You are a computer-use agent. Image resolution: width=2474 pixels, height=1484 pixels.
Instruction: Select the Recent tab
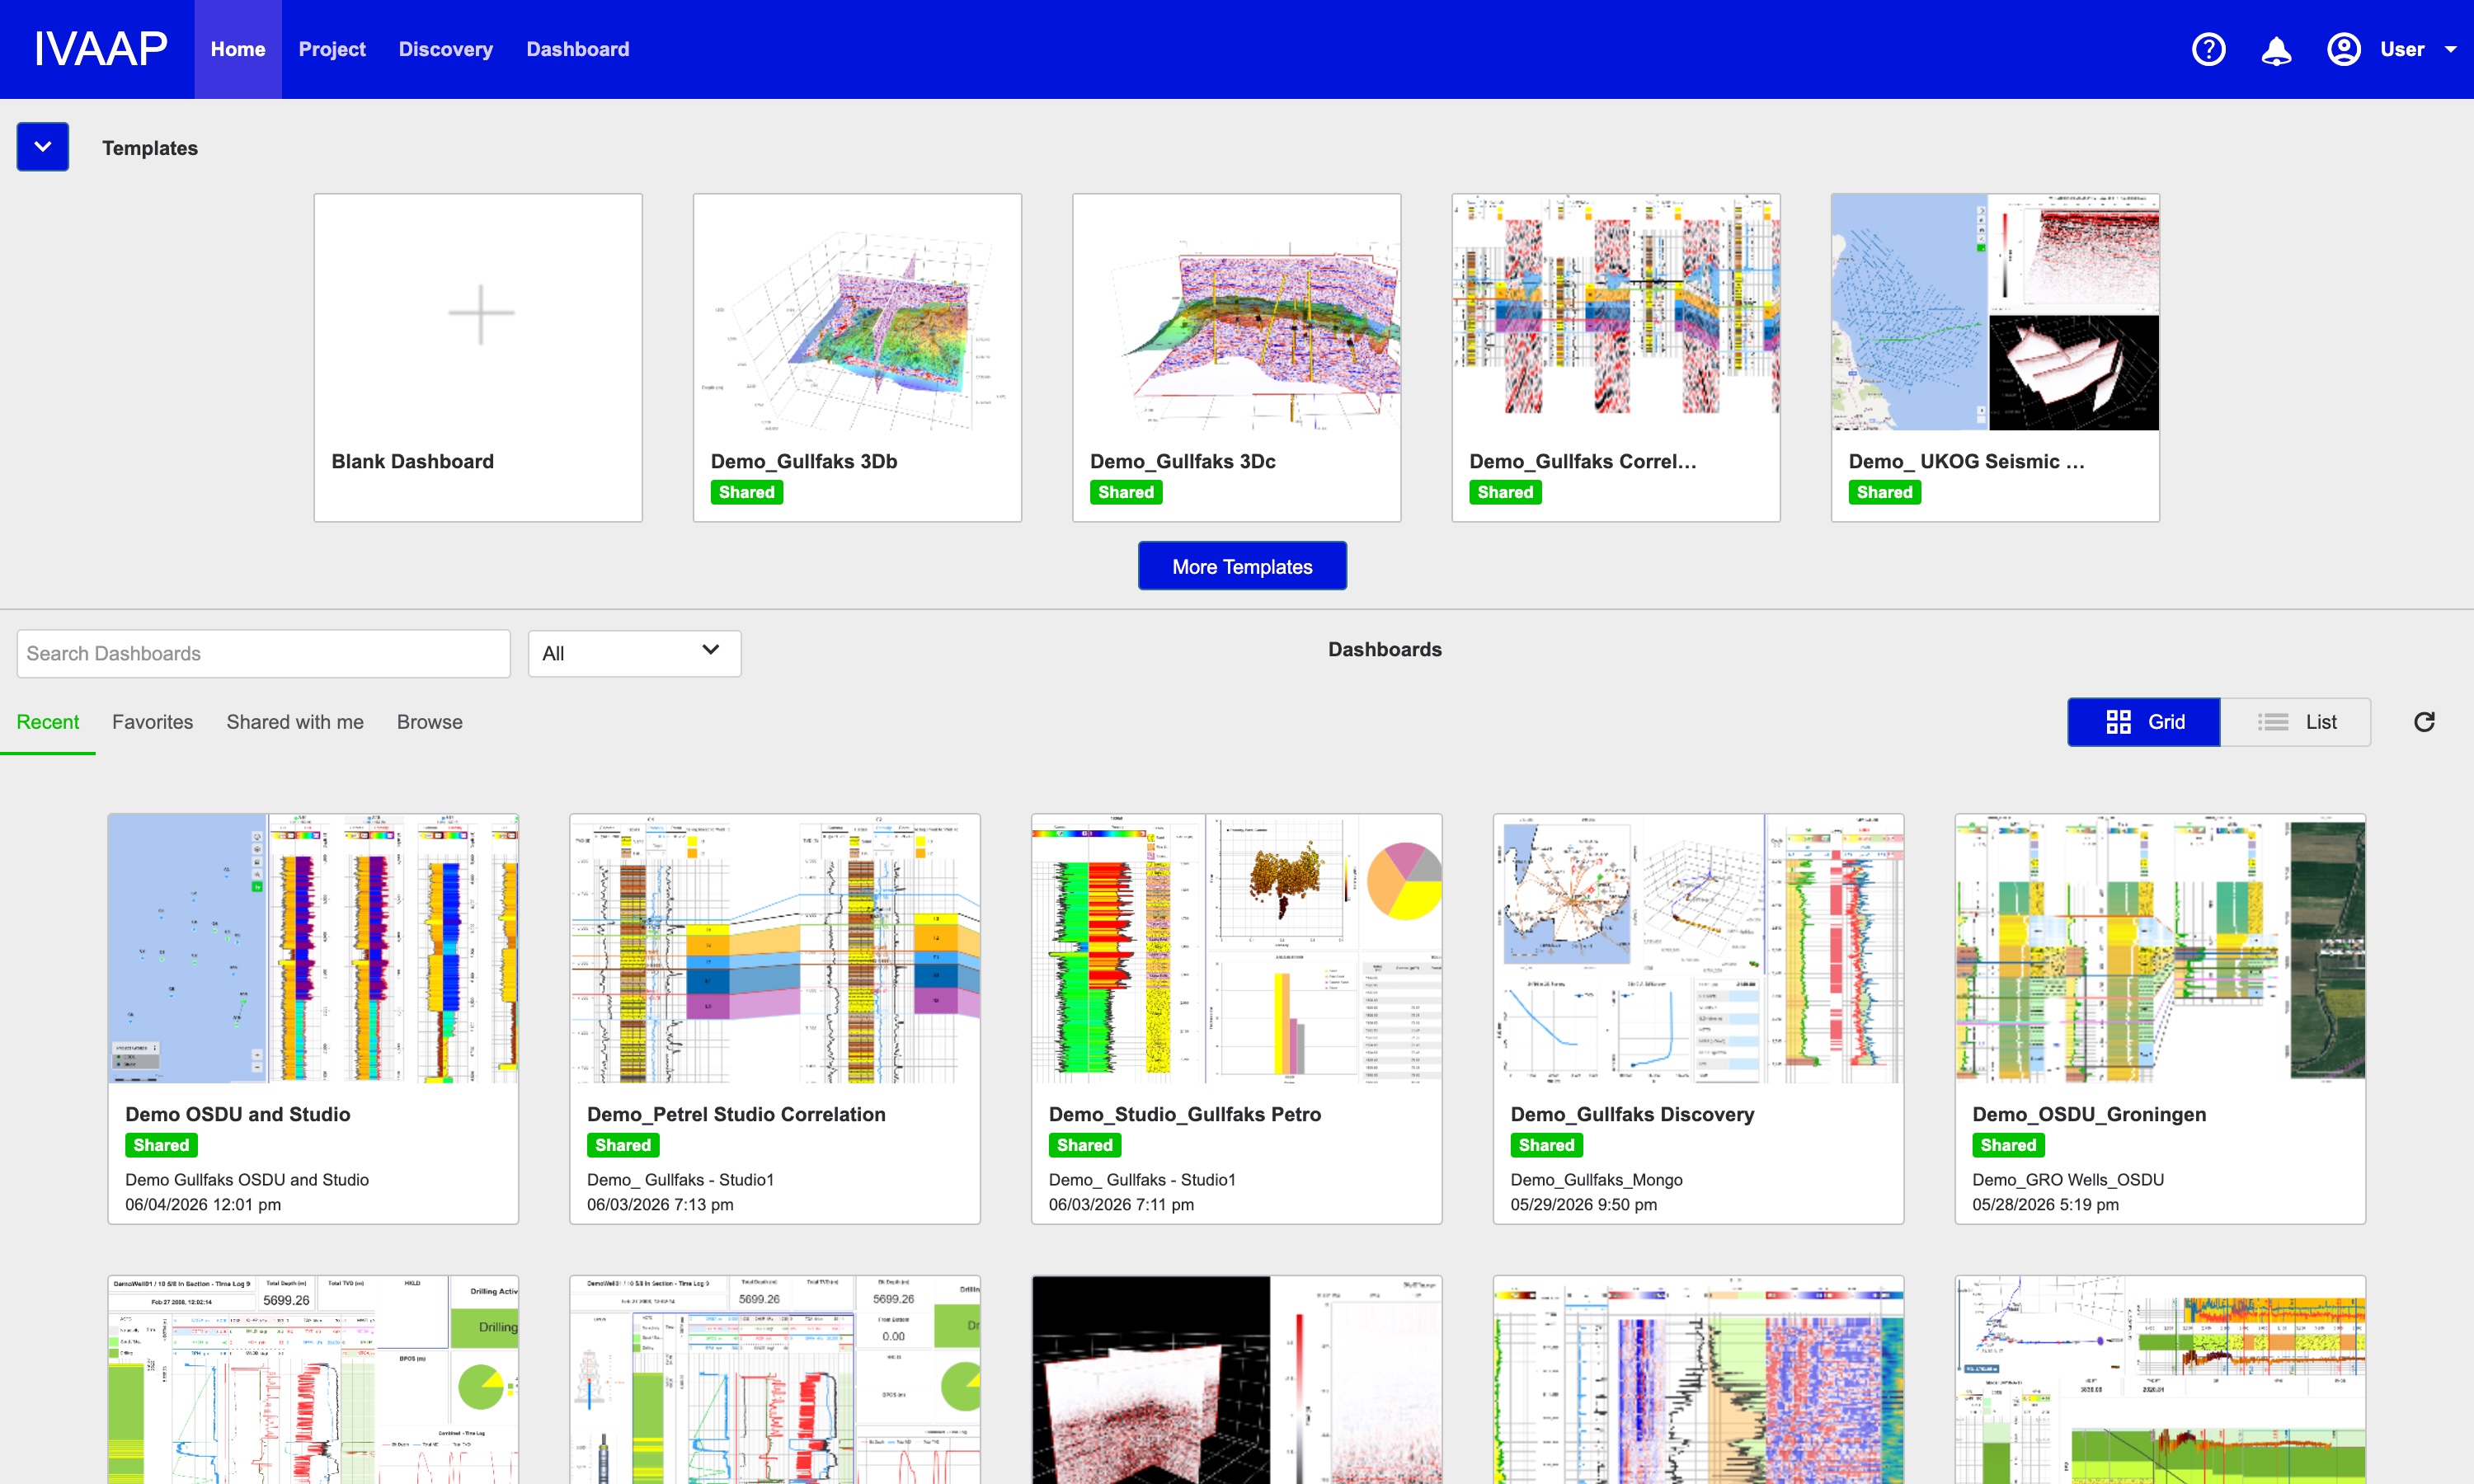coord(47,722)
